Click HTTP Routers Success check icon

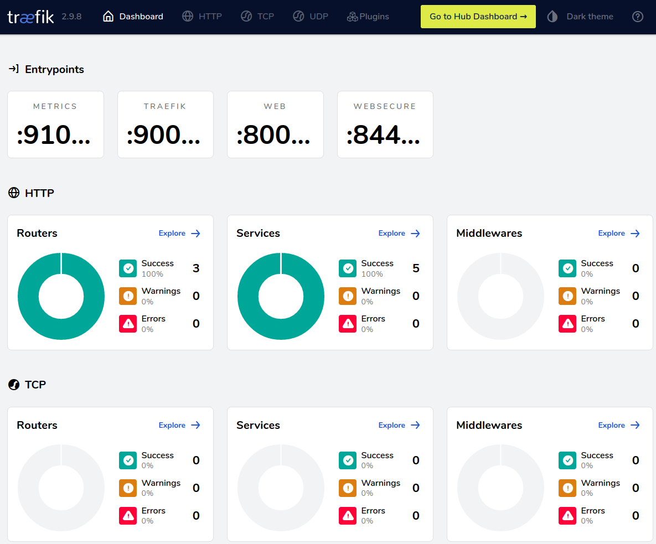pos(128,268)
